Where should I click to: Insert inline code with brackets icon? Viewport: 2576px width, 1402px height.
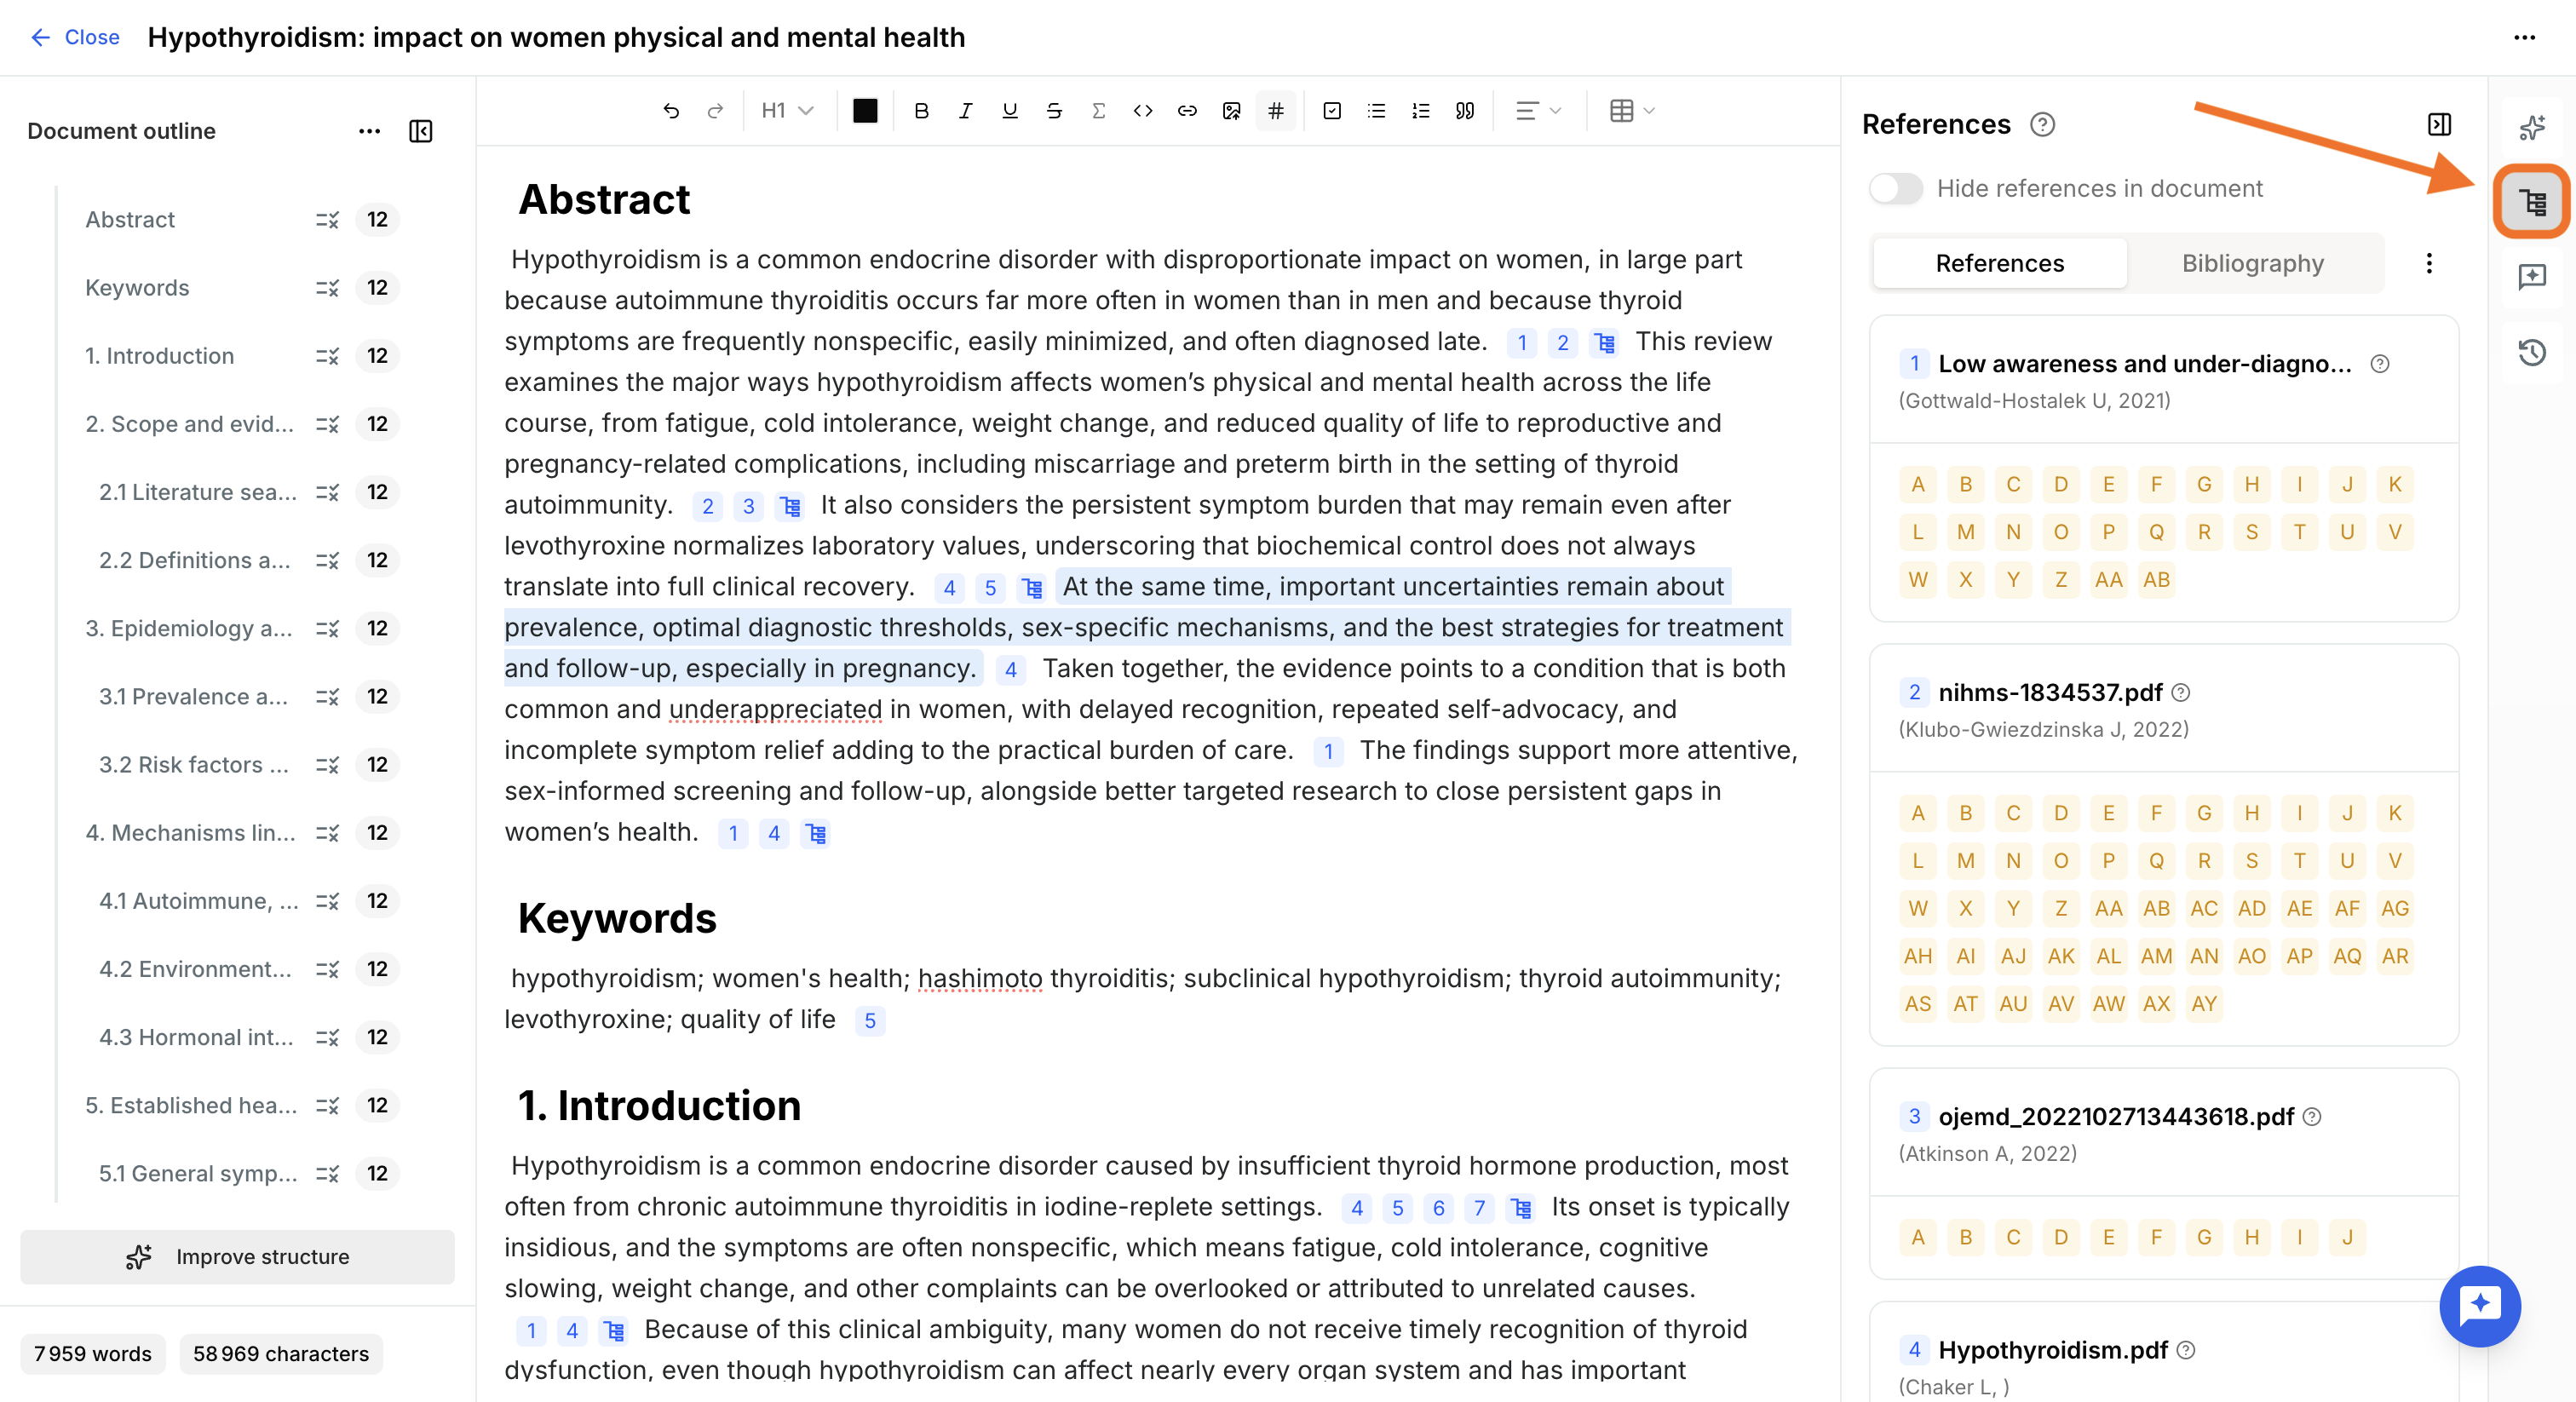pyautogui.click(x=1143, y=111)
